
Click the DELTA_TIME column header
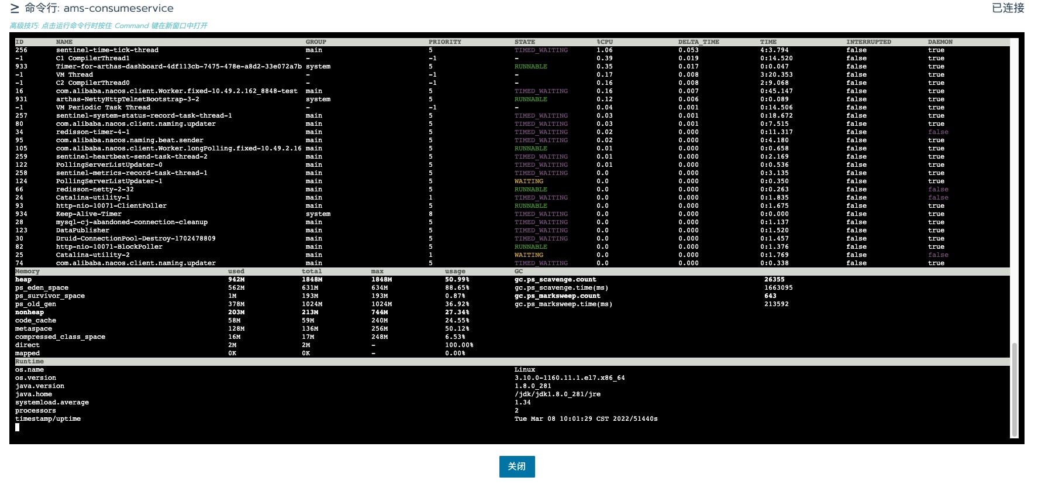(x=699, y=42)
